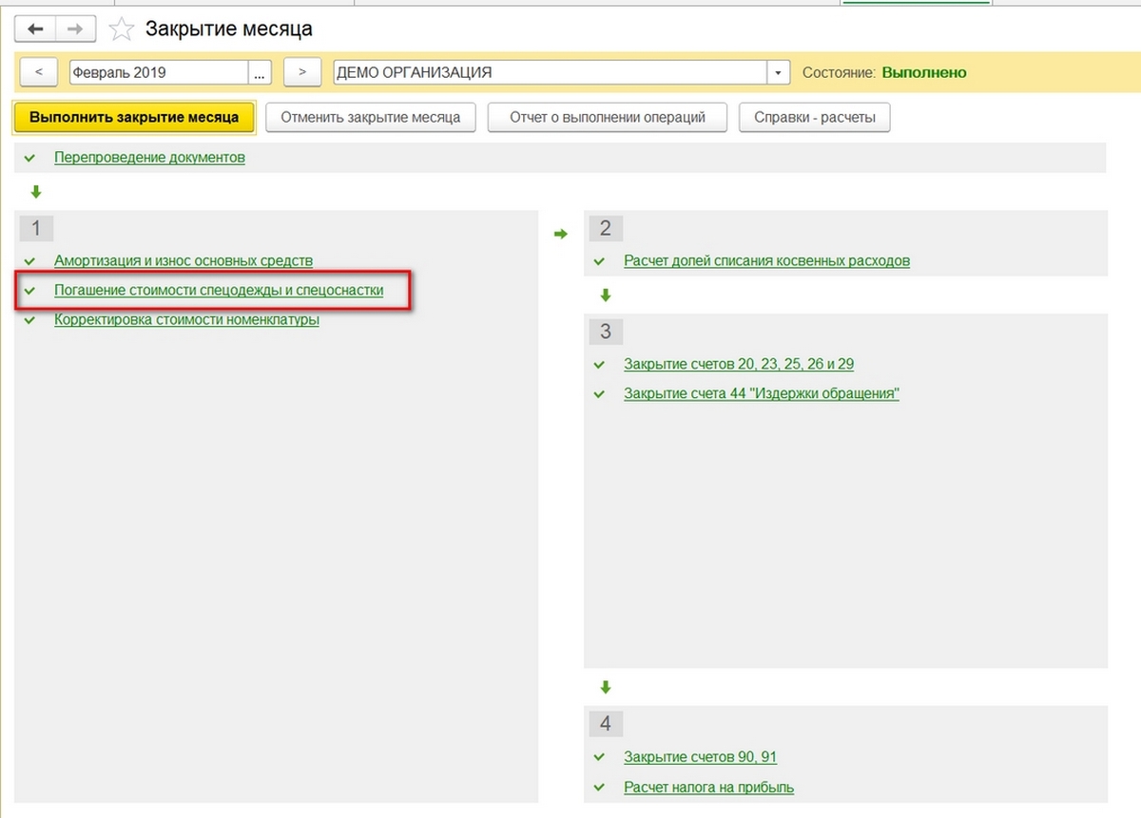
Task: Expand the organization dropdown list
Action: pos(779,72)
